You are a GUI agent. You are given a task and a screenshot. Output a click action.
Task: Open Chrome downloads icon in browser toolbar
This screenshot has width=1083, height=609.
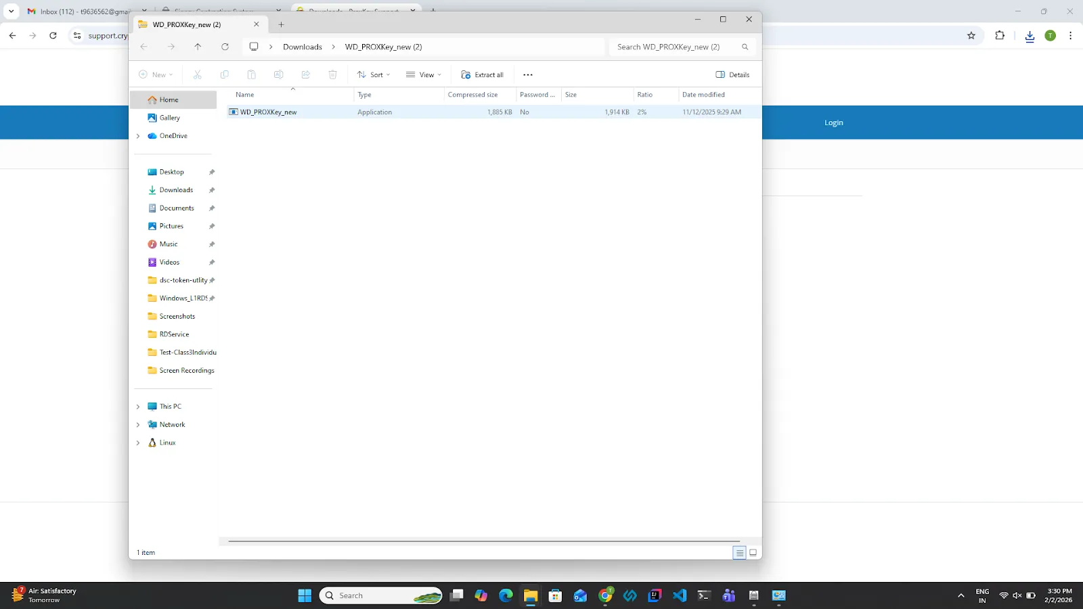[1030, 36]
